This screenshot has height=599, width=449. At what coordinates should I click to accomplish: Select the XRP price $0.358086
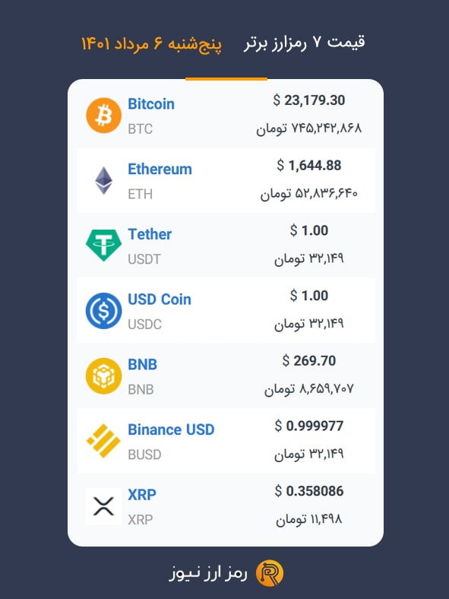[309, 491]
